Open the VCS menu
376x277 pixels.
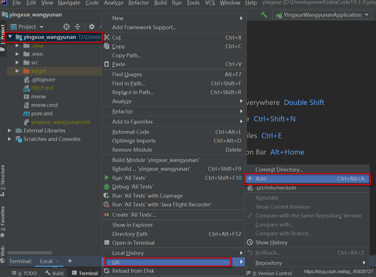coord(210,3)
